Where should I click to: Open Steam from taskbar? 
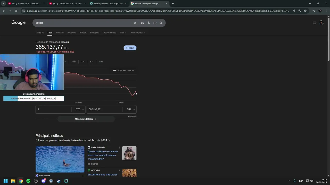(x=59, y=181)
